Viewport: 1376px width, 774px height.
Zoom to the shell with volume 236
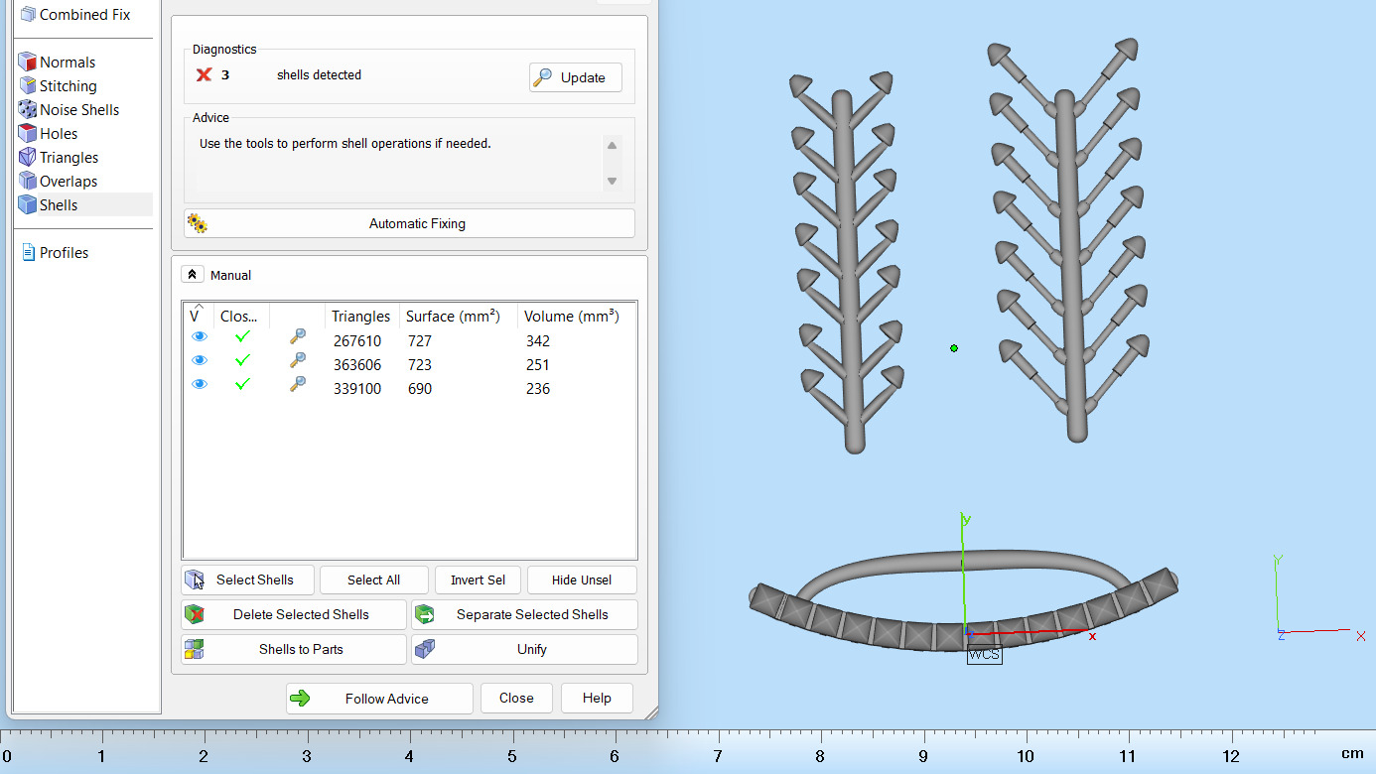click(297, 385)
